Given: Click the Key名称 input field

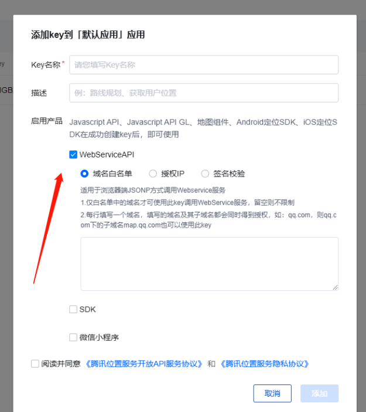Looking at the screenshot, I should tap(204, 64).
